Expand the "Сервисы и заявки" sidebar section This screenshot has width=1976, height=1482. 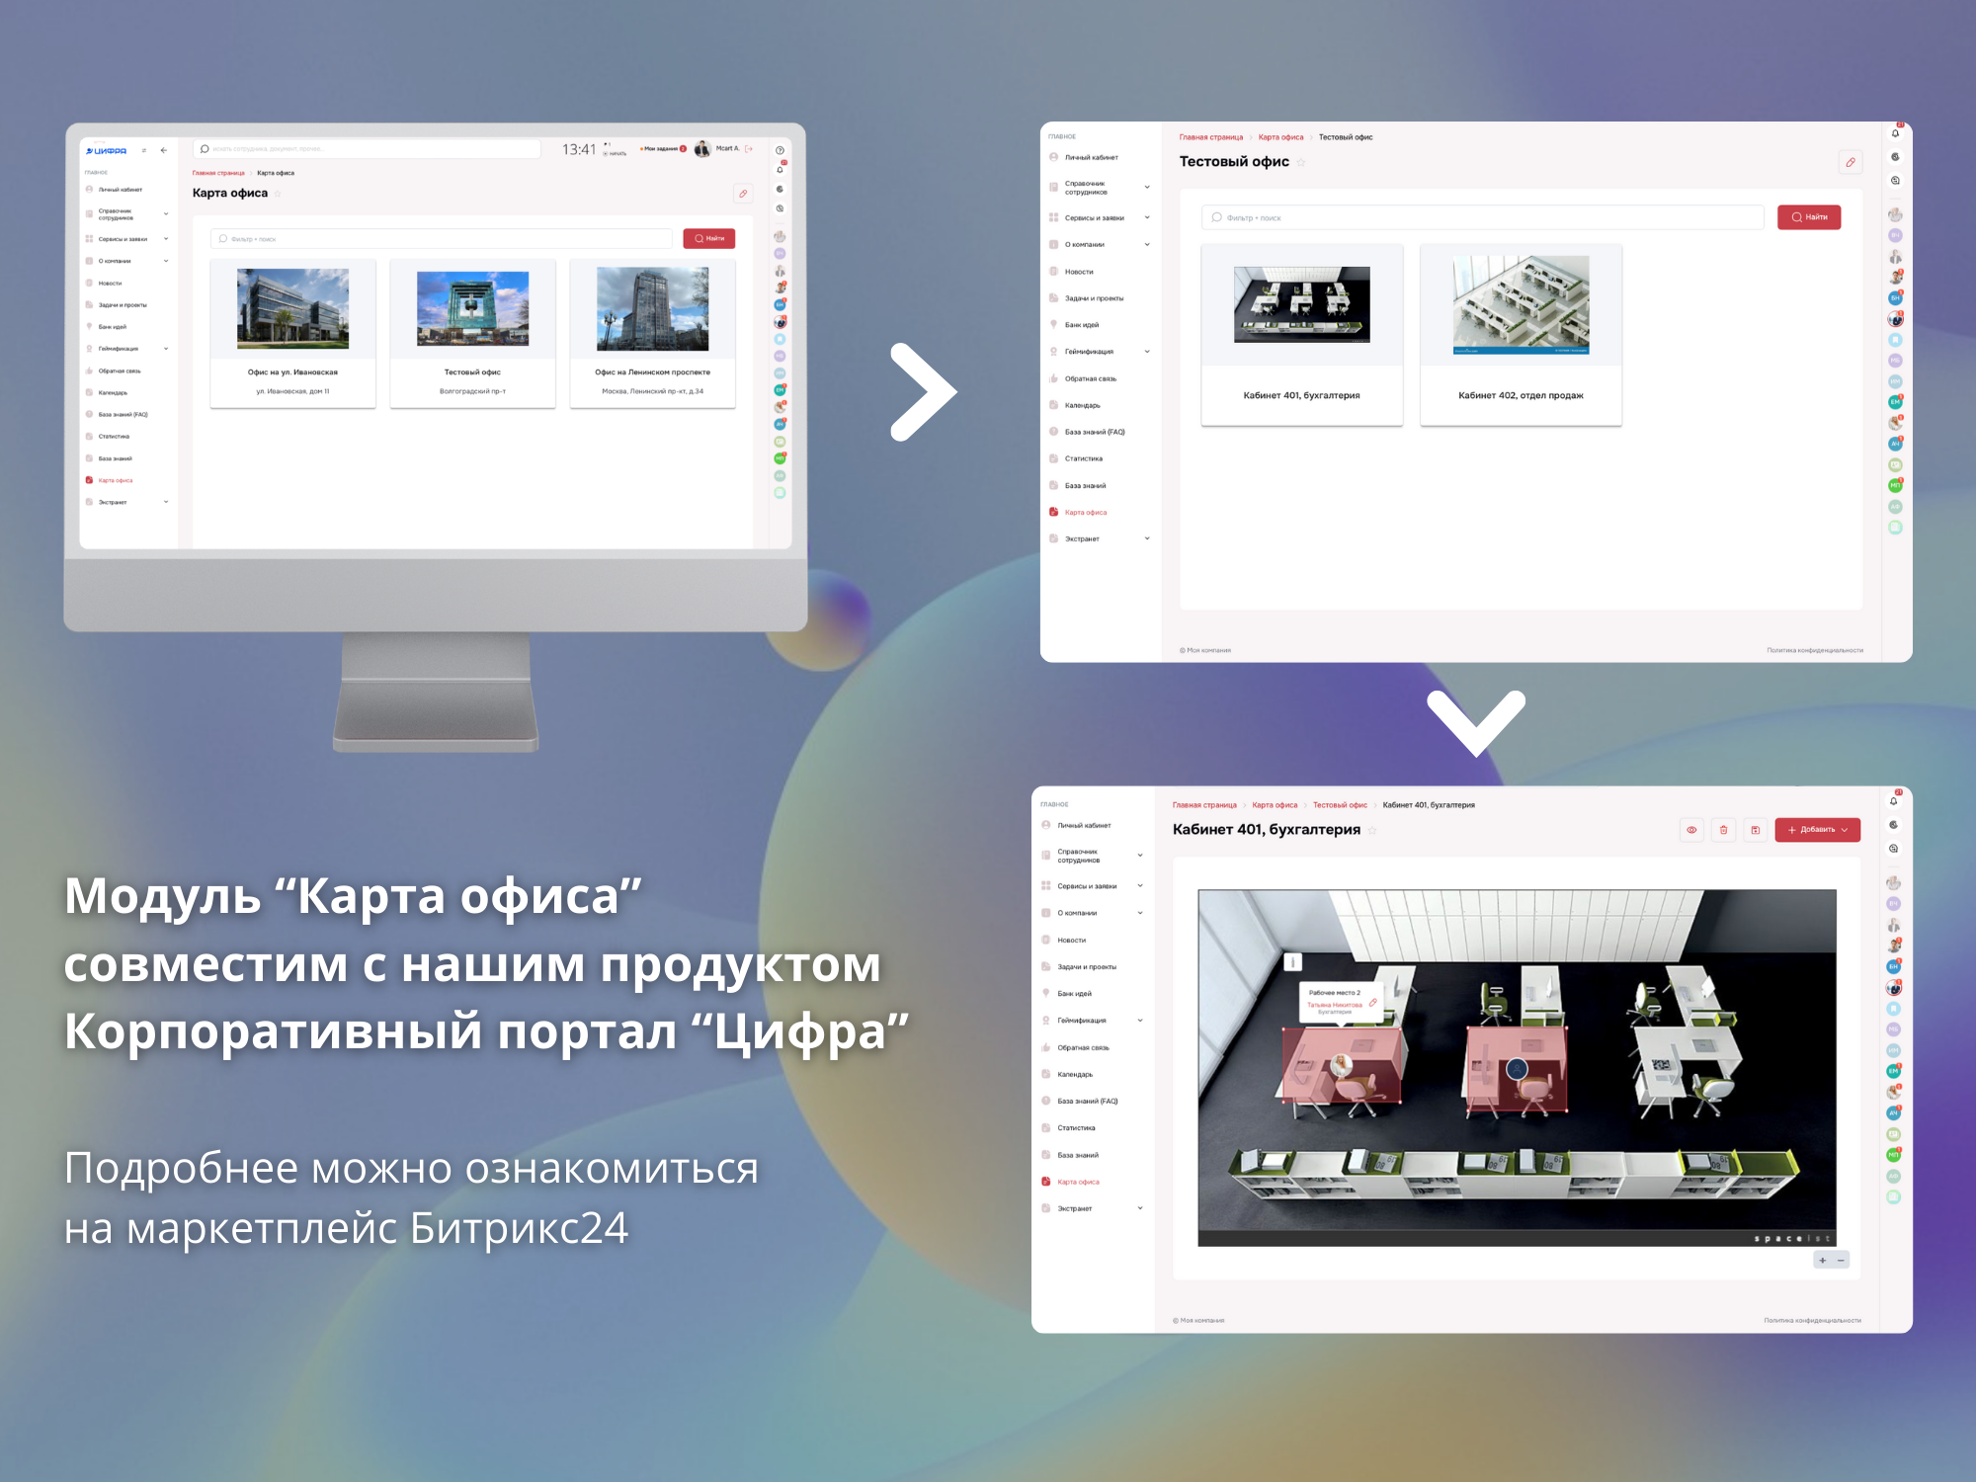pyautogui.click(x=1140, y=885)
